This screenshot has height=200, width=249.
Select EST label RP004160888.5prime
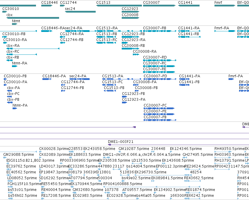pos(123,184)
